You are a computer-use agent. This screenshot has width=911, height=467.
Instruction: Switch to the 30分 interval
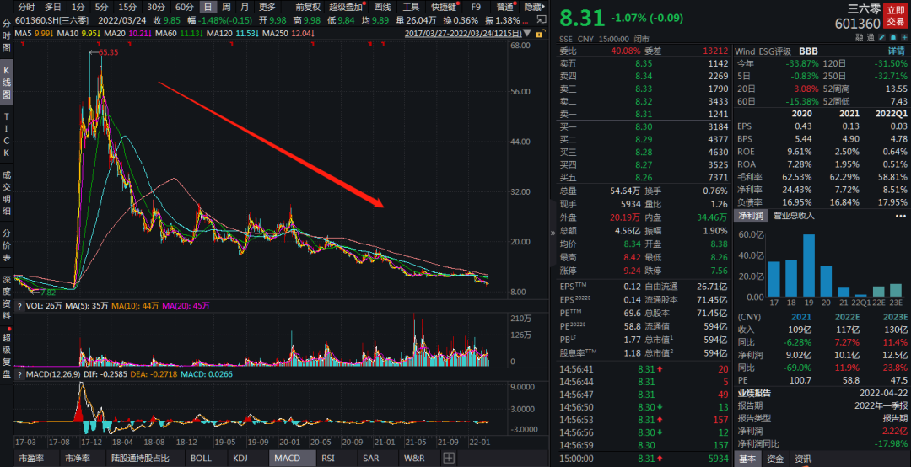pos(155,8)
